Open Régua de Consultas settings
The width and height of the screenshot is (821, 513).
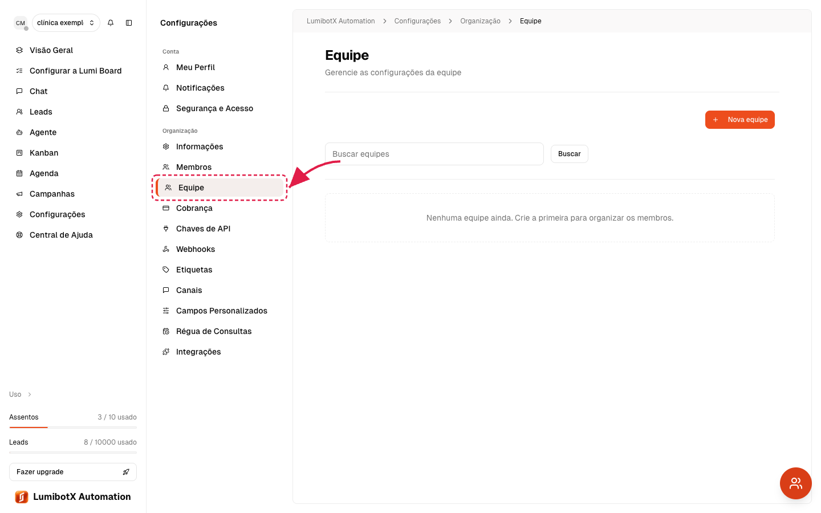tap(220, 331)
